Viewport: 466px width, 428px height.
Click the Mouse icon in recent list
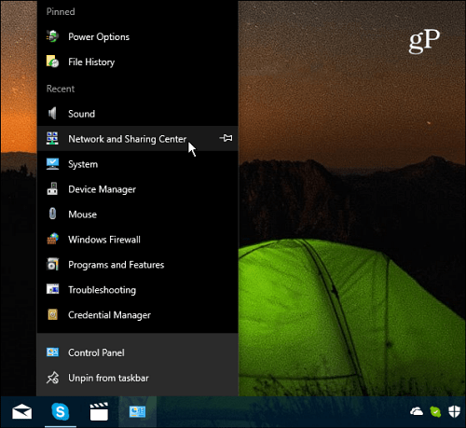(x=52, y=214)
